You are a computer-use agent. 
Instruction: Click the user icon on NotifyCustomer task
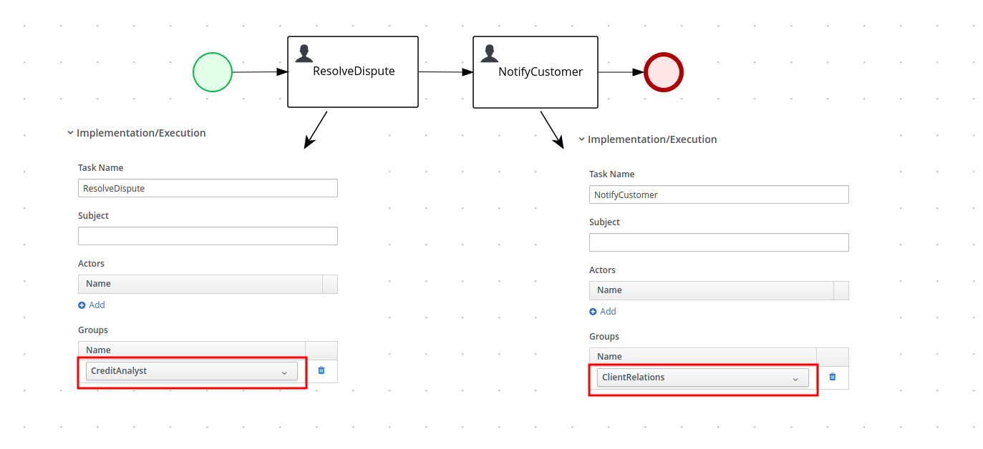click(489, 52)
